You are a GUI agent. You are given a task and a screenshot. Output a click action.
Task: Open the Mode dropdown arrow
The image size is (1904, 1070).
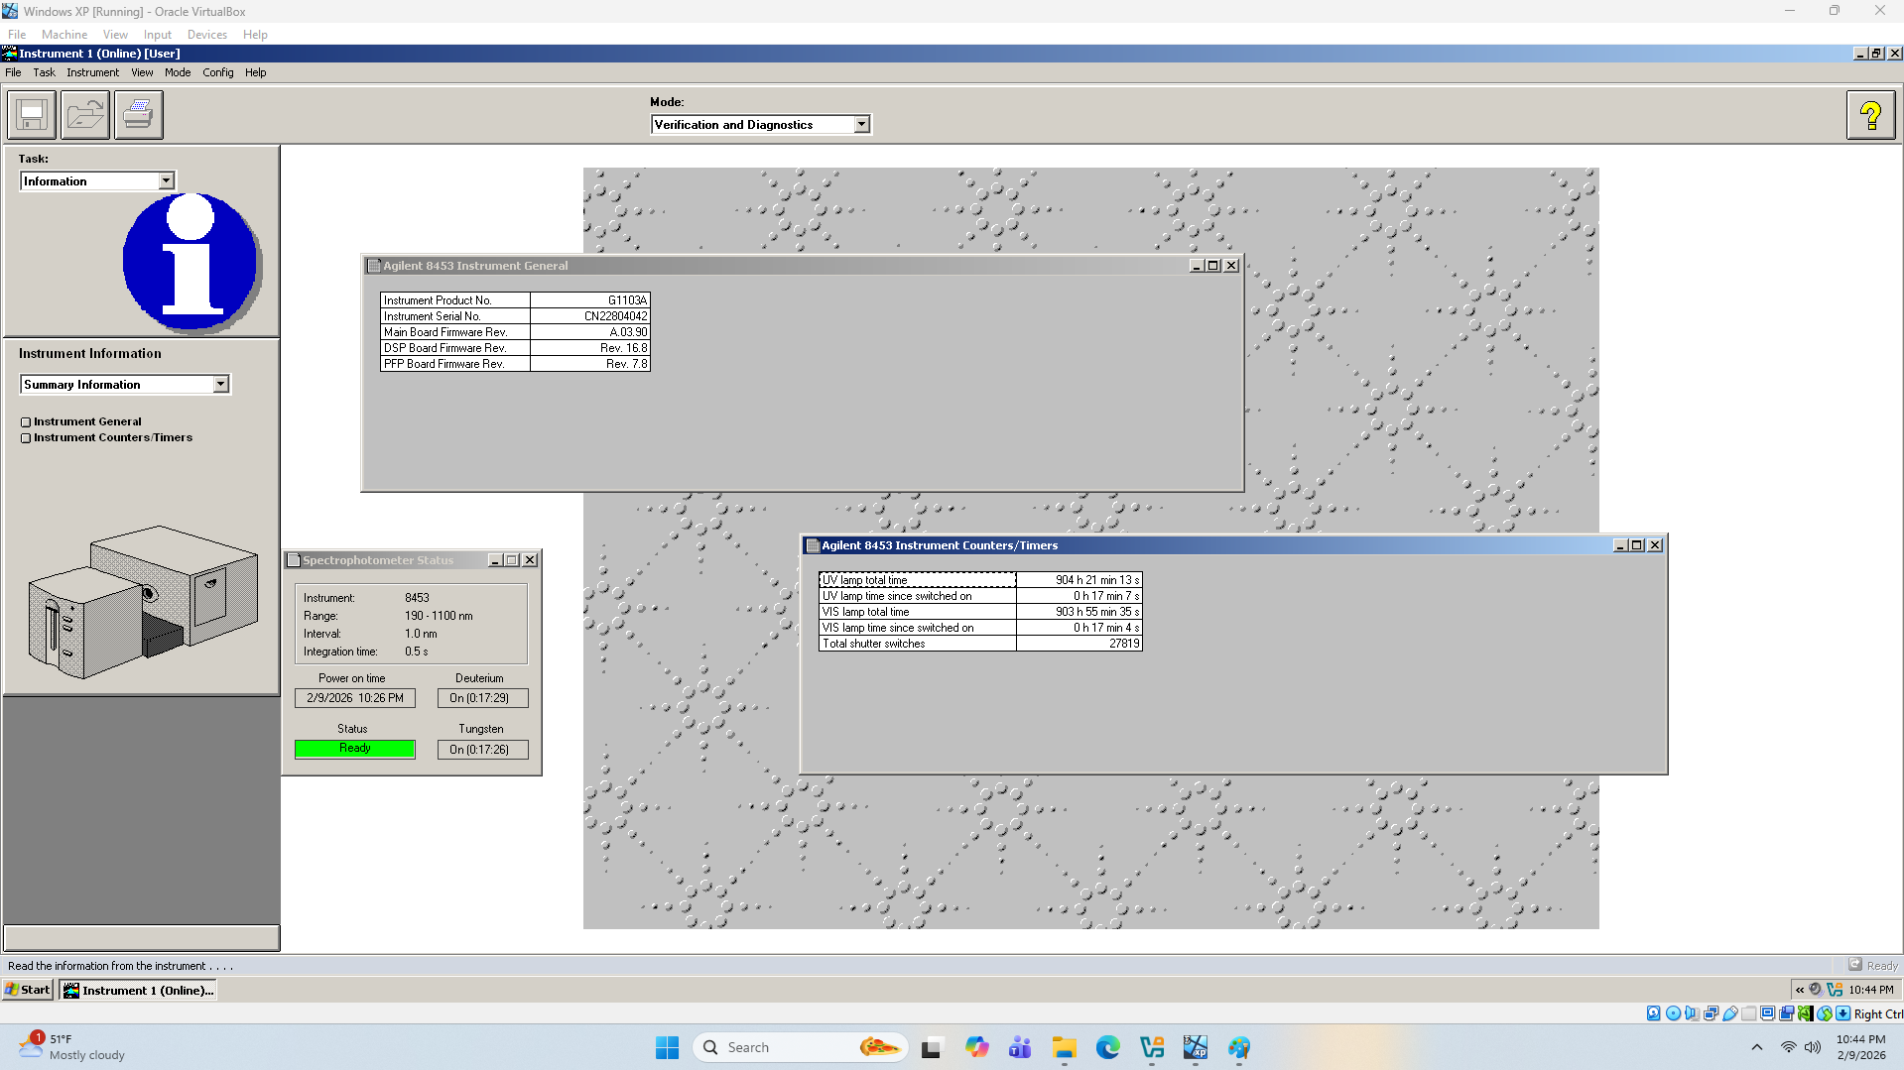pos(861,125)
